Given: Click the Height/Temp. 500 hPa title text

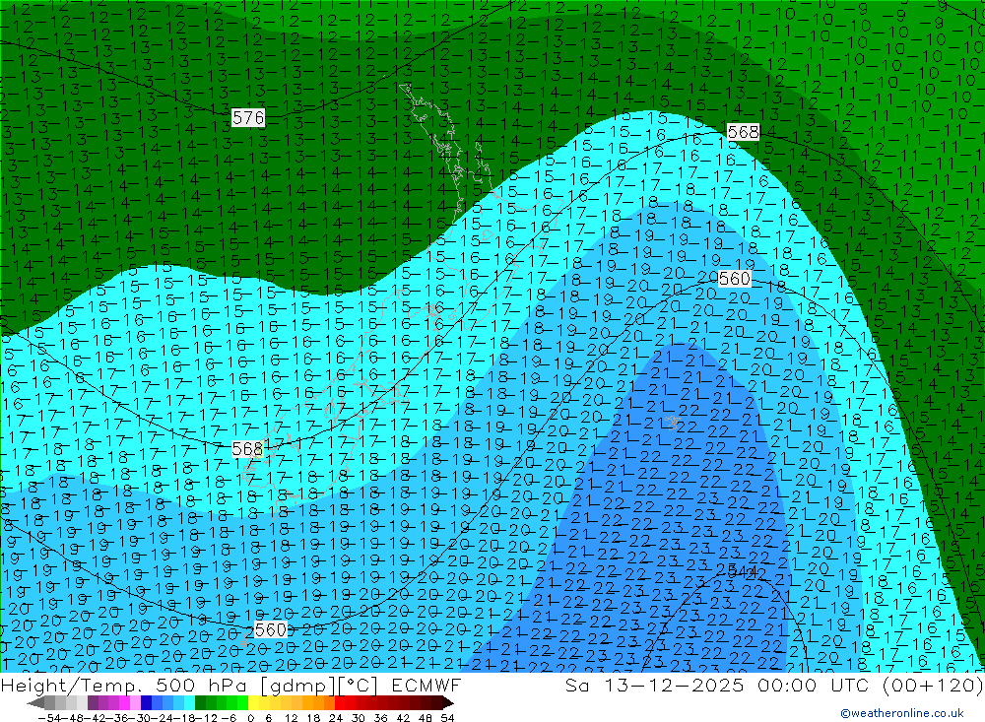Looking at the screenshot, I should pyautogui.click(x=115, y=685).
